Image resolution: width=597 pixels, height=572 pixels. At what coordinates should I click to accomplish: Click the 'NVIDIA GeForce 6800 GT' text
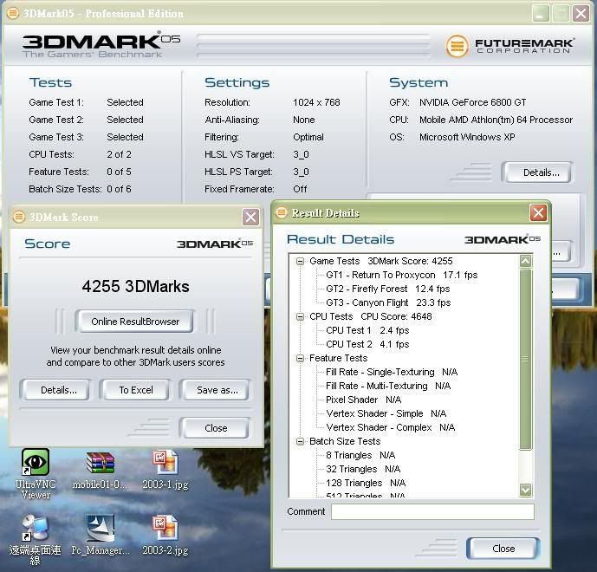[x=472, y=102]
